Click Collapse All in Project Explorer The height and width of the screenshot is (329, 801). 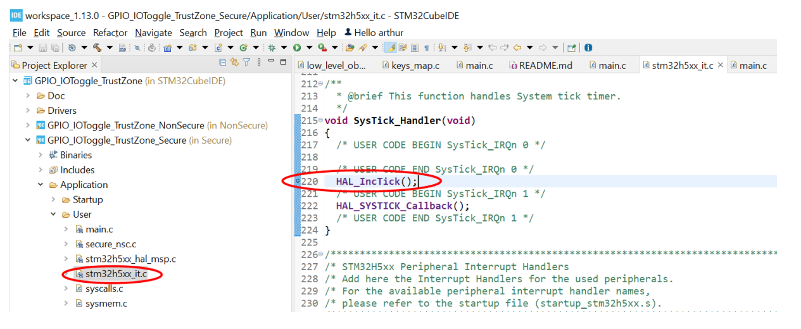coord(223,62)
